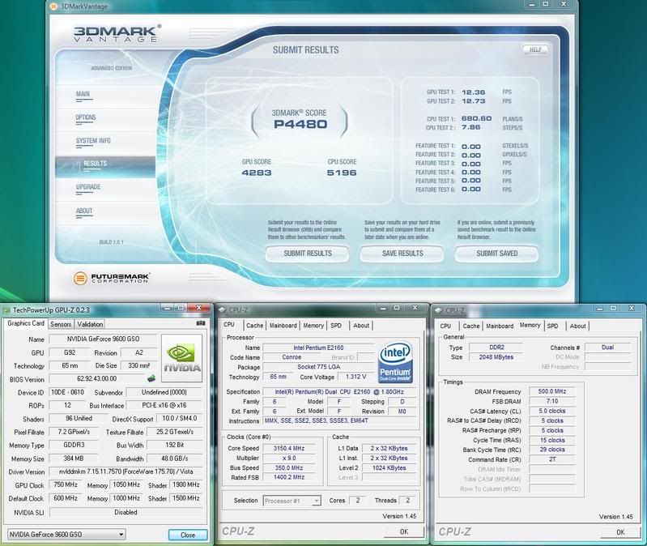This screenshot has height=546, width=647.
Task: Open the GeForce 9600 GSO dropdown in GPU-Z
Action: tap(66, 534)
